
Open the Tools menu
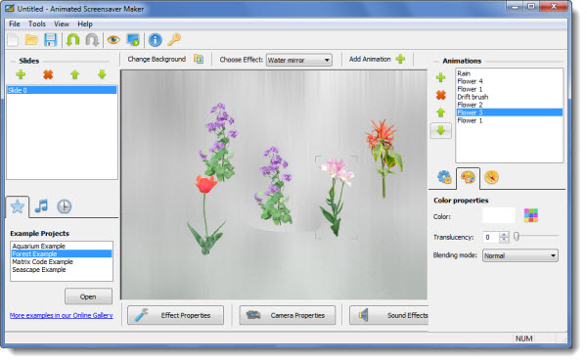pyautogui.click(x=37, y=23)
